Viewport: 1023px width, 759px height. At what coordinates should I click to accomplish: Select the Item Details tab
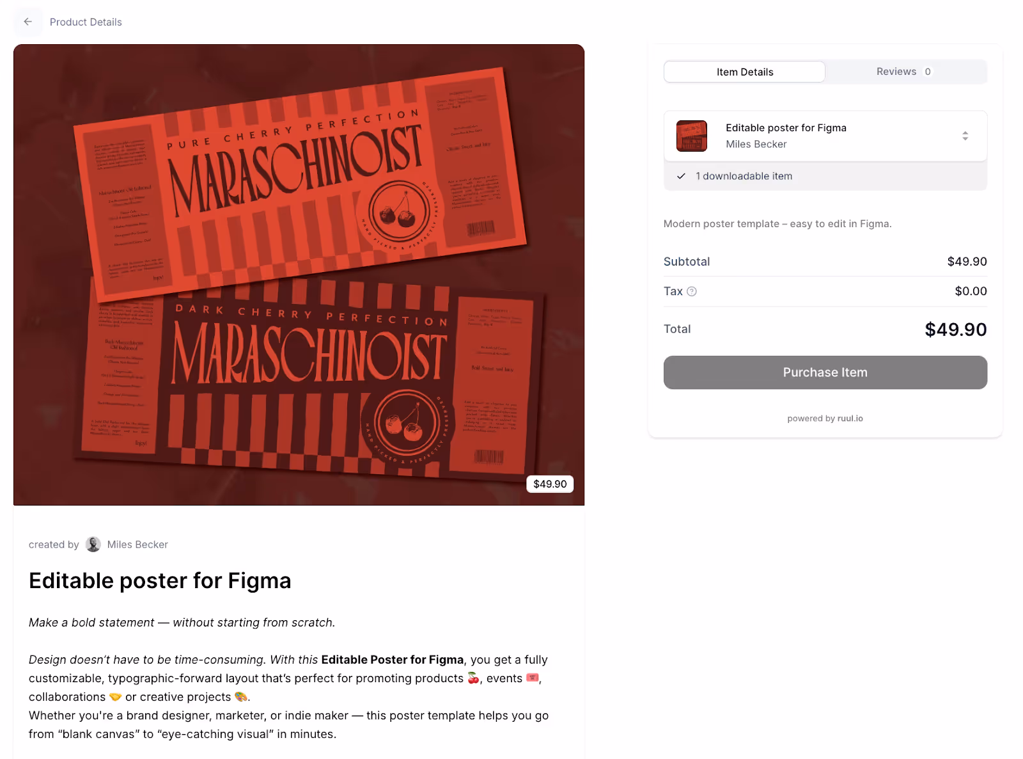click(x=745, y=72)
